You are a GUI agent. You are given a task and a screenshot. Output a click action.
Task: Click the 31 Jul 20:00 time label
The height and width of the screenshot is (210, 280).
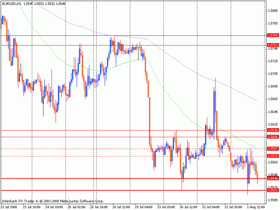coord(233,207)
